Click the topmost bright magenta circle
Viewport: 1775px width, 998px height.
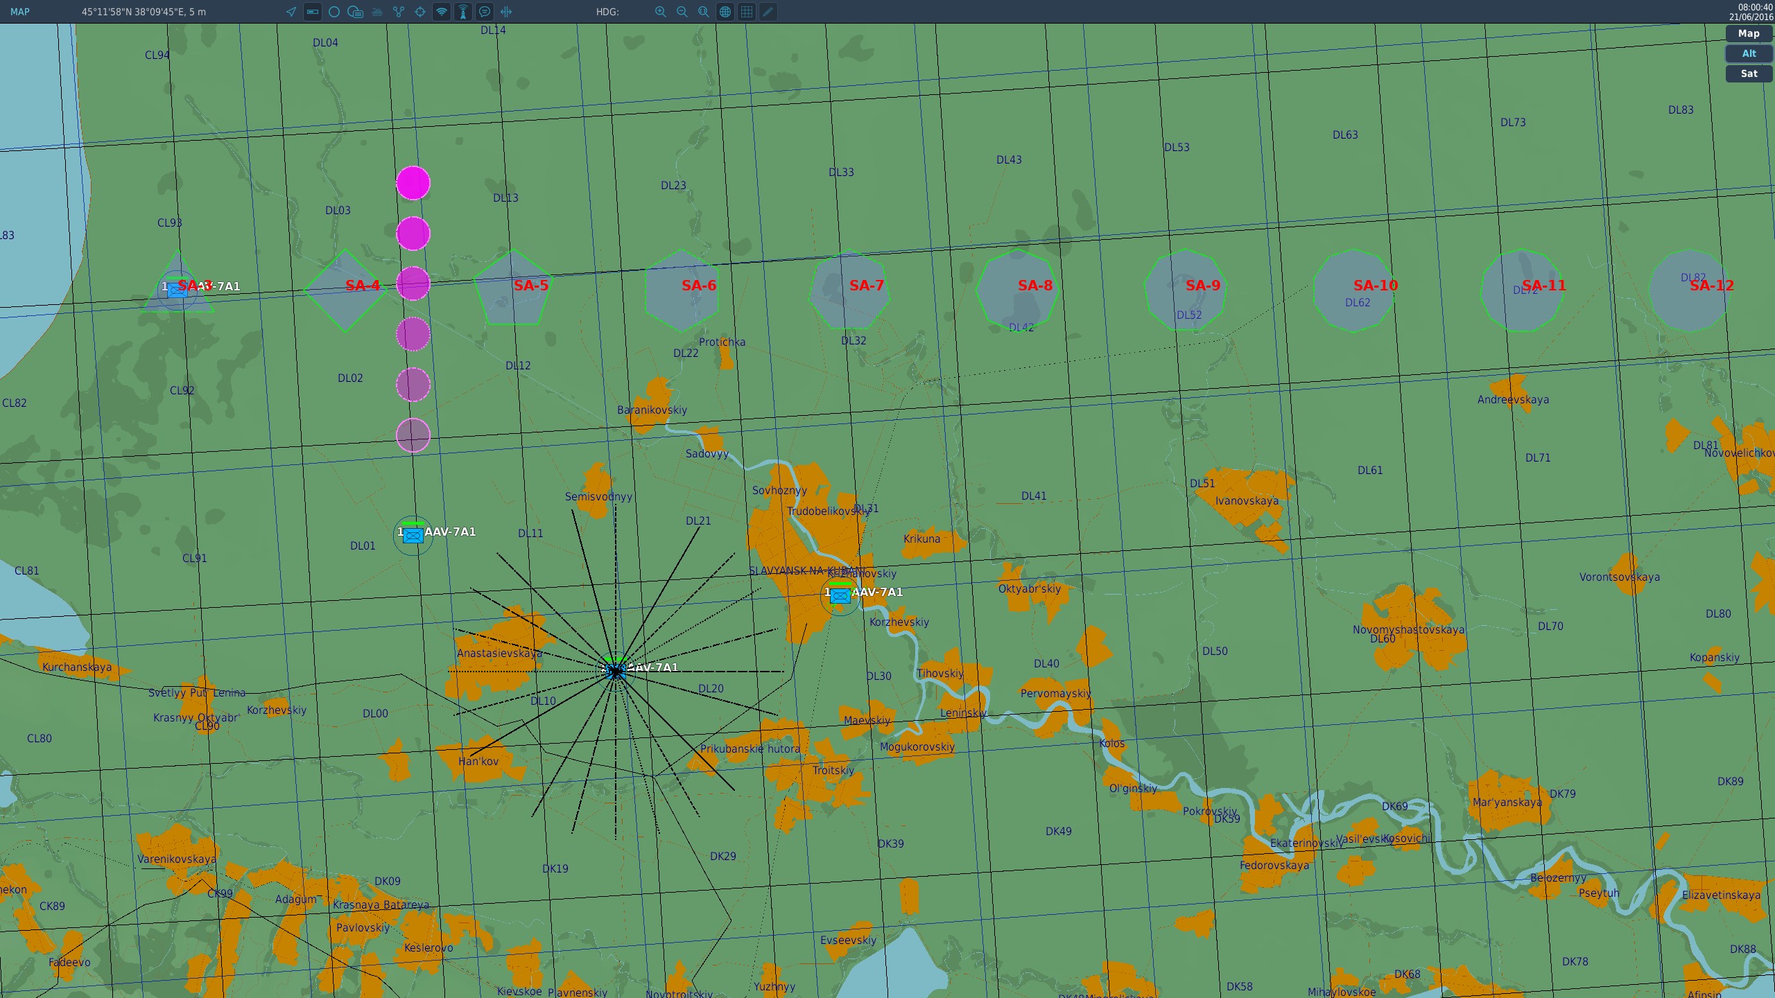pos(413,183)
